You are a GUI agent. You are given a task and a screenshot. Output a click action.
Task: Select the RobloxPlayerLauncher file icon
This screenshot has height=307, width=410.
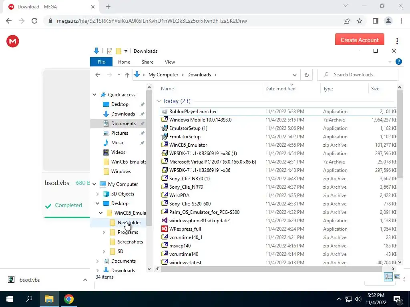point(164,112)
